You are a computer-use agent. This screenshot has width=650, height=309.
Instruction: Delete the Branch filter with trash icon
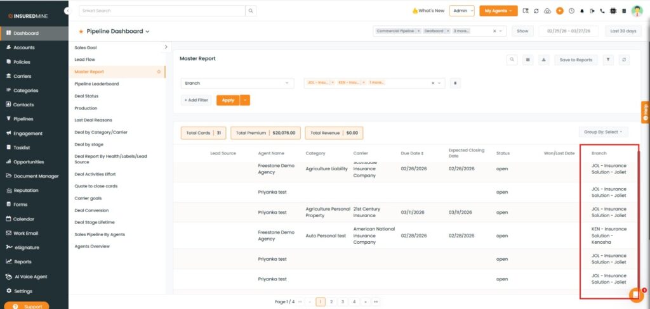click(455, 83)
